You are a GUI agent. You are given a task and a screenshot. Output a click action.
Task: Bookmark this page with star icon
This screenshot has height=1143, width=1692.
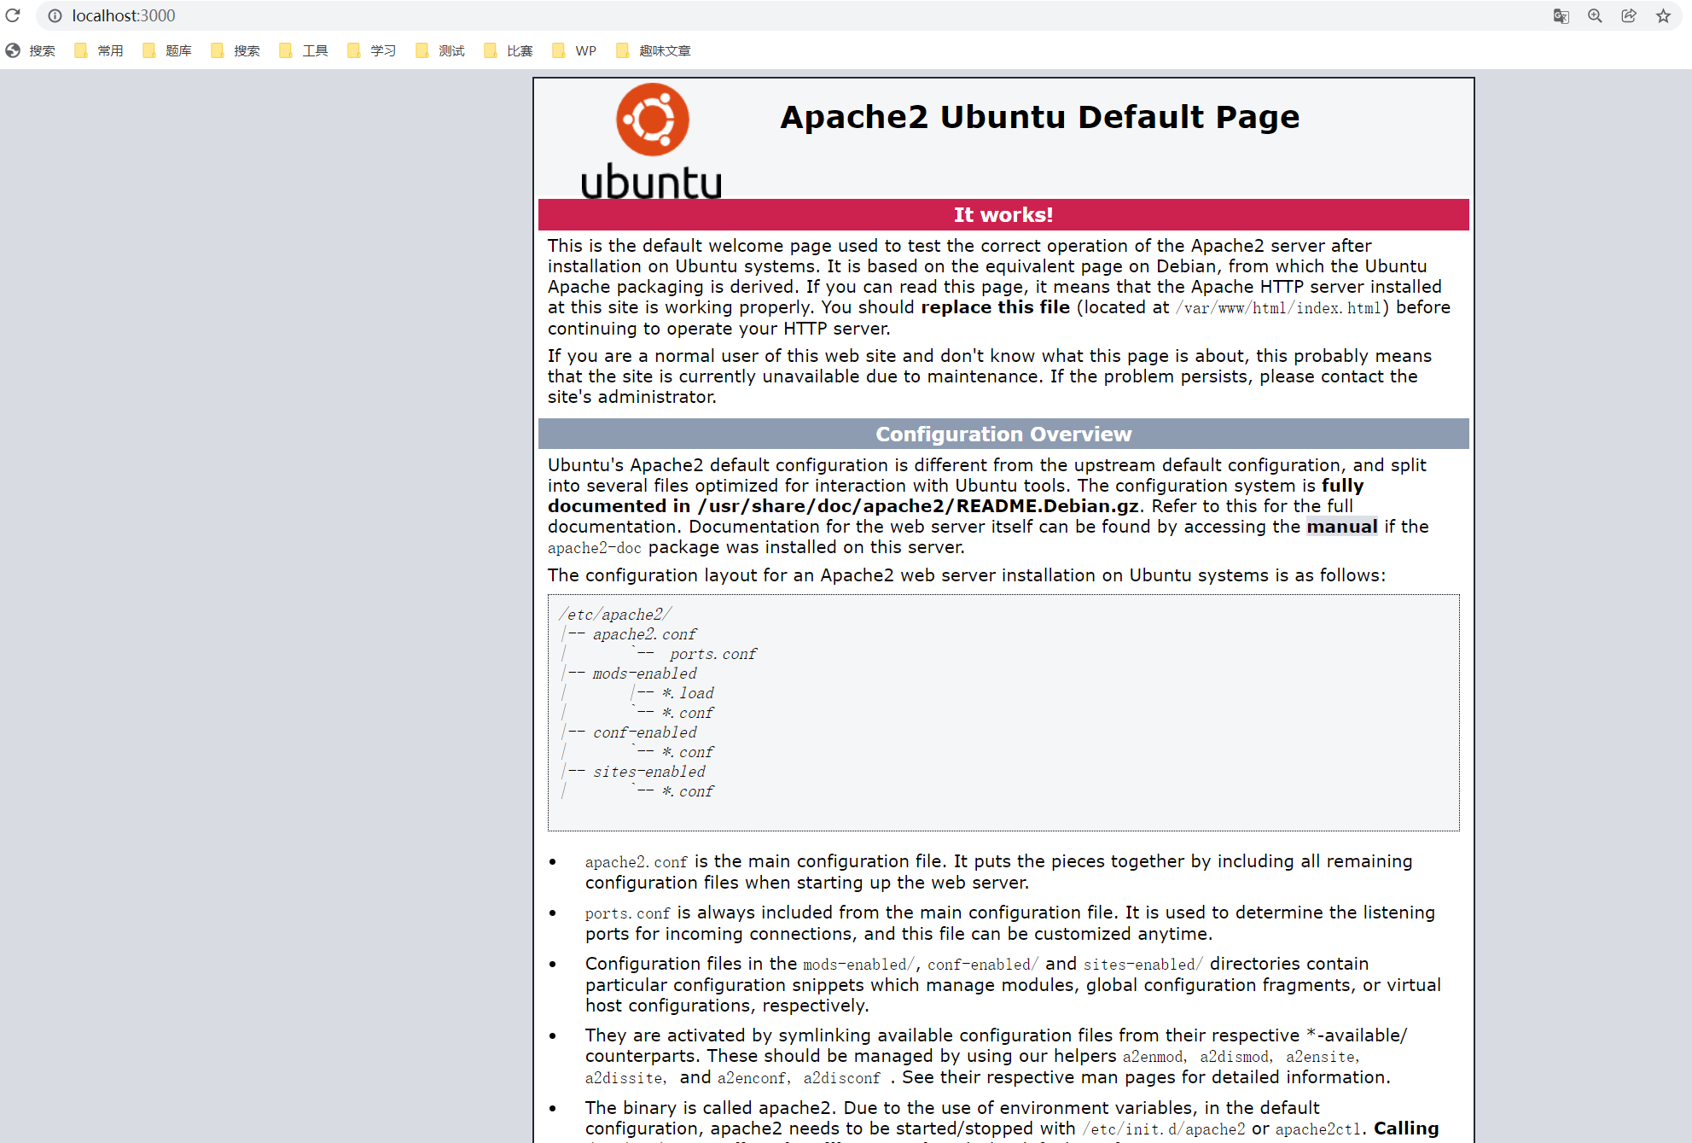point(1663,15)
